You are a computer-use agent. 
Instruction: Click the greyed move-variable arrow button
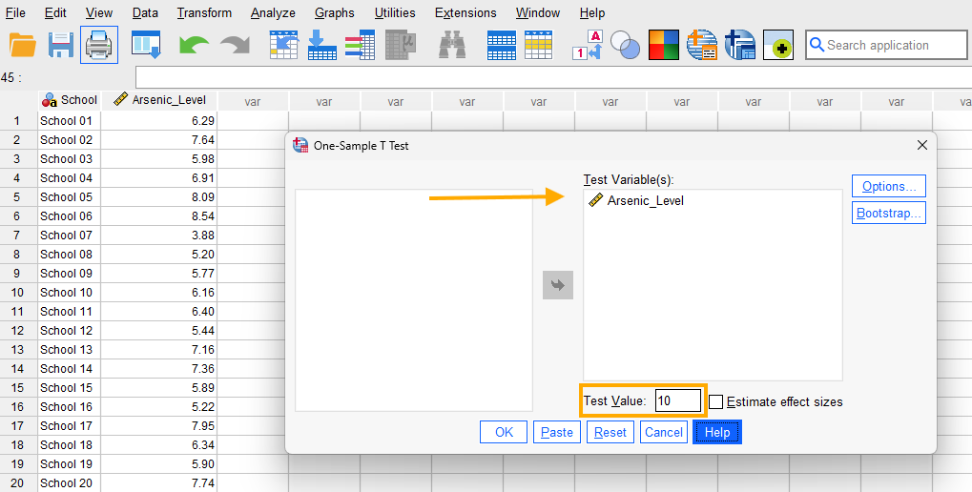(x=558, y=285)
